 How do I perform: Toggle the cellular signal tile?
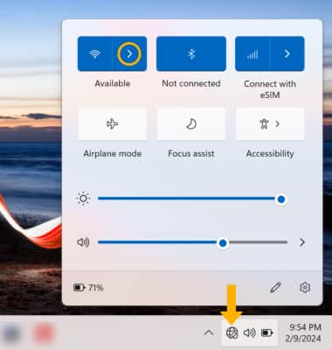click(252, 53)
